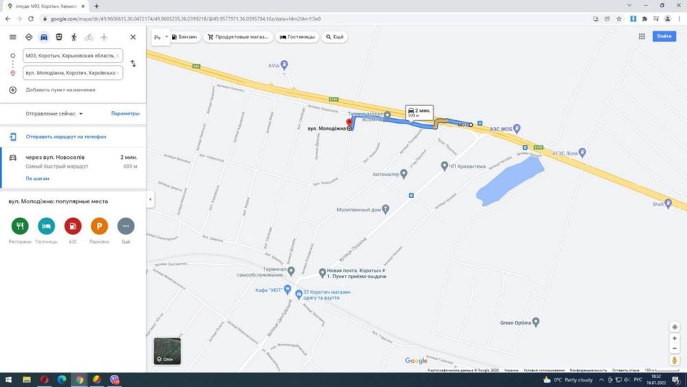Select the route через вул. Новоселів
687x387 pixels.
click(73, 168)
